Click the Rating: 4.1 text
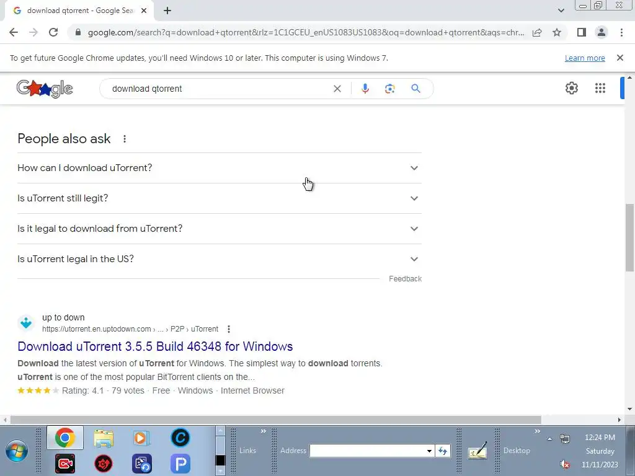This screenshot has height=476, width=635. pyautogui.click(x=82, y=390)
